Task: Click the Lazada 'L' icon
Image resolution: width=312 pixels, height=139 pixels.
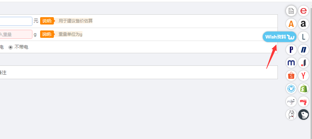Action: pyautogui.click(x=304, y=37)
